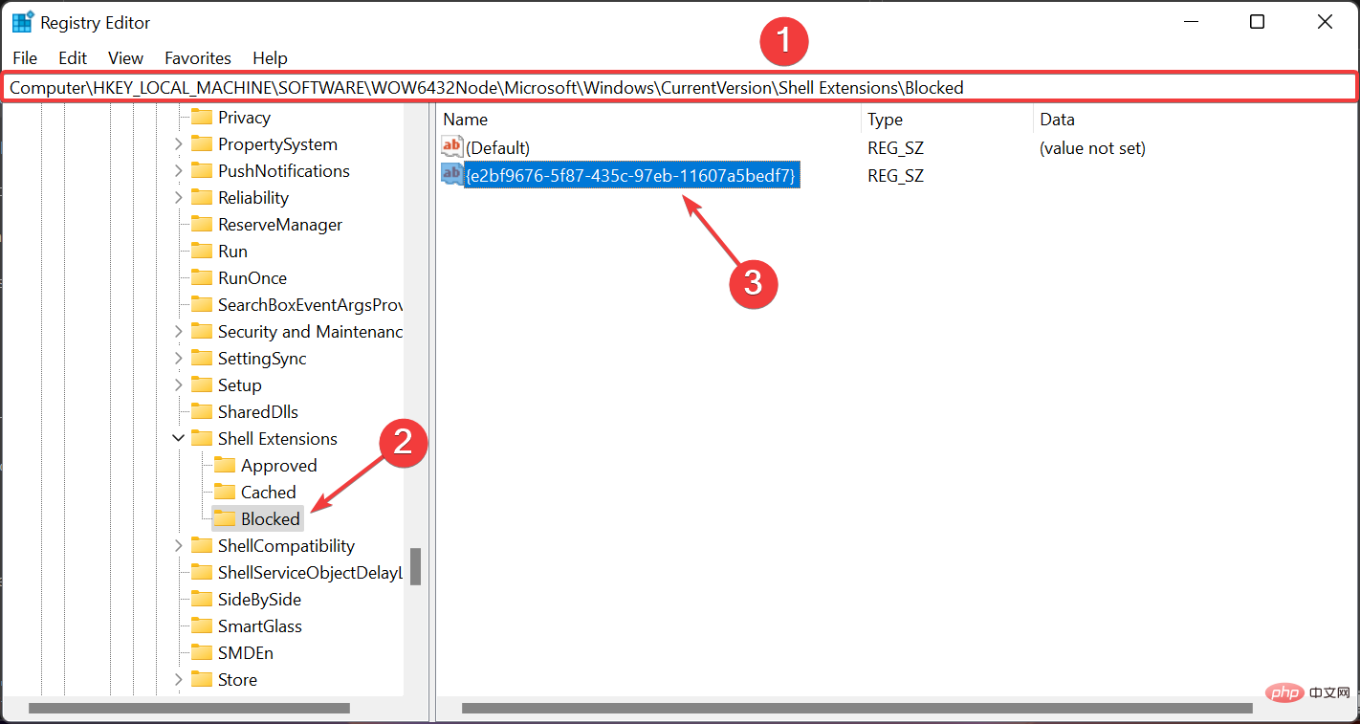This screenshot has height=724, width=1360.
Task: Click the SMDEn folder icon
Action: coord(201,653)
